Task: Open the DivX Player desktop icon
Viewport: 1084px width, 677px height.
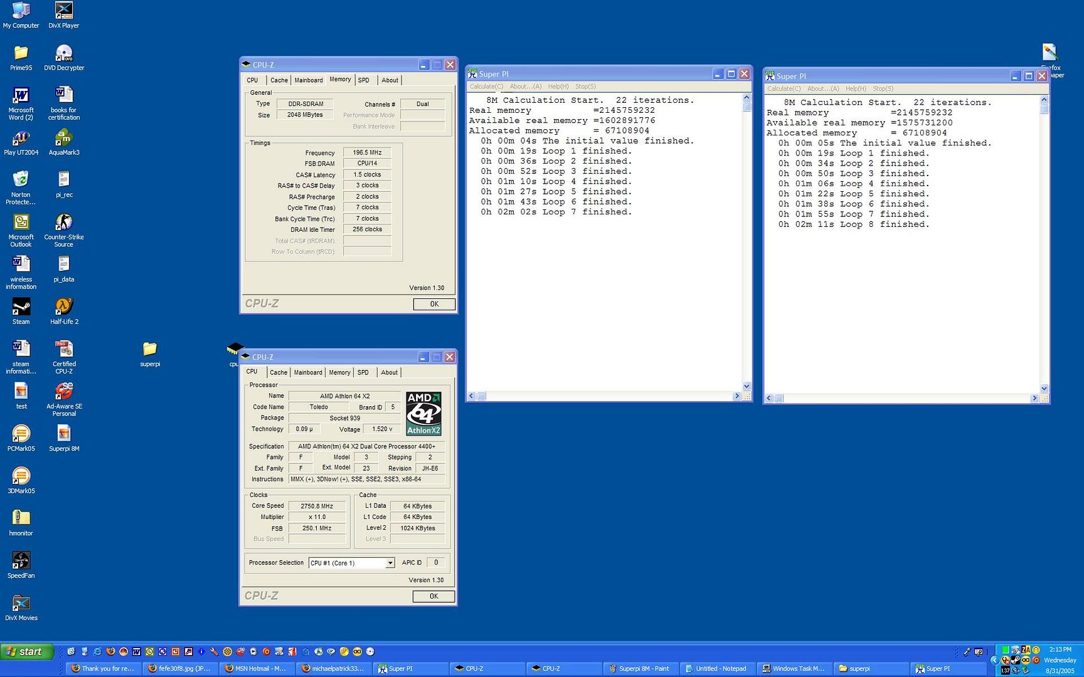Action: coord(63,16)
